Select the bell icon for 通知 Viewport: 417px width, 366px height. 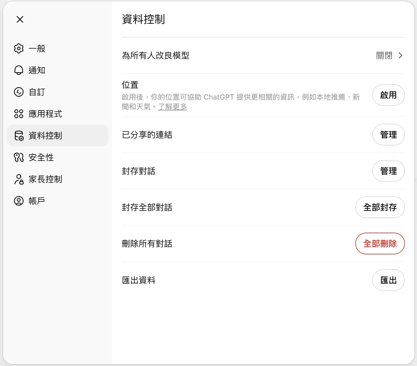19,70
